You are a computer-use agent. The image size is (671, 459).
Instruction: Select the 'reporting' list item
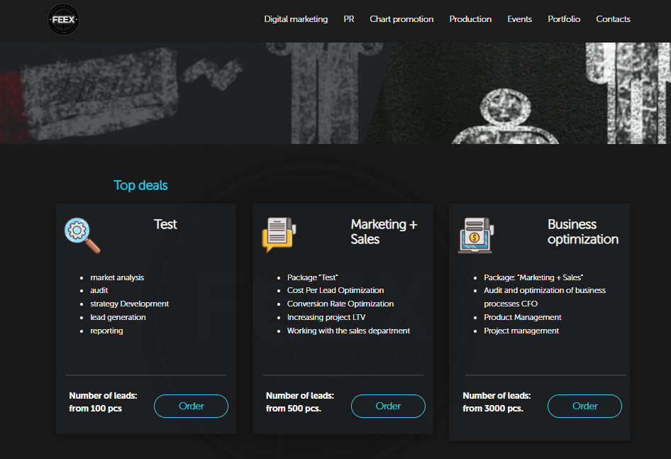click(106, 331)
